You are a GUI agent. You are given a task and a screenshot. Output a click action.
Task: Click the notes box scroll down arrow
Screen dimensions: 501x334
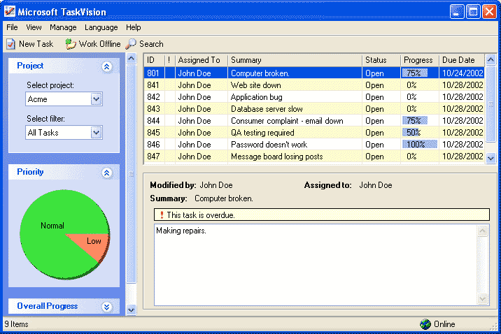click(483, 298)
